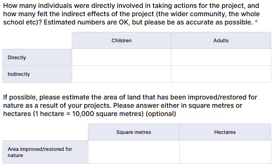This screenshot has height=167, width=275.
Task: Click the empty header cell above Directly
Action: click(37, 41)
